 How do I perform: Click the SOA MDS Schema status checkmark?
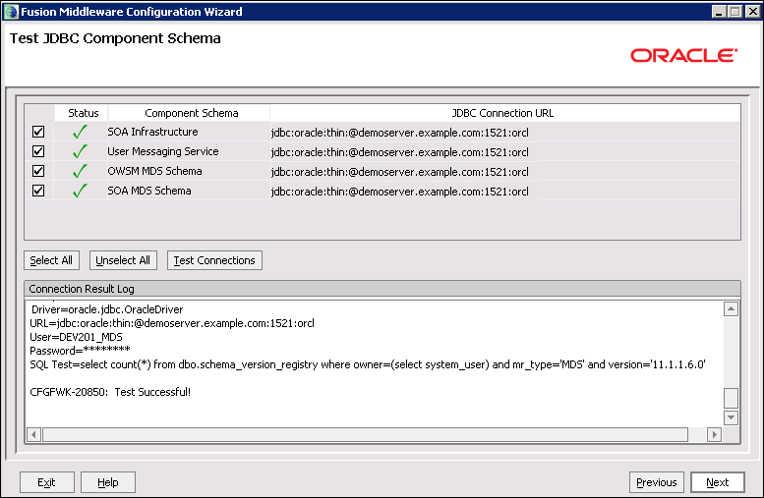tap(81, 192)
